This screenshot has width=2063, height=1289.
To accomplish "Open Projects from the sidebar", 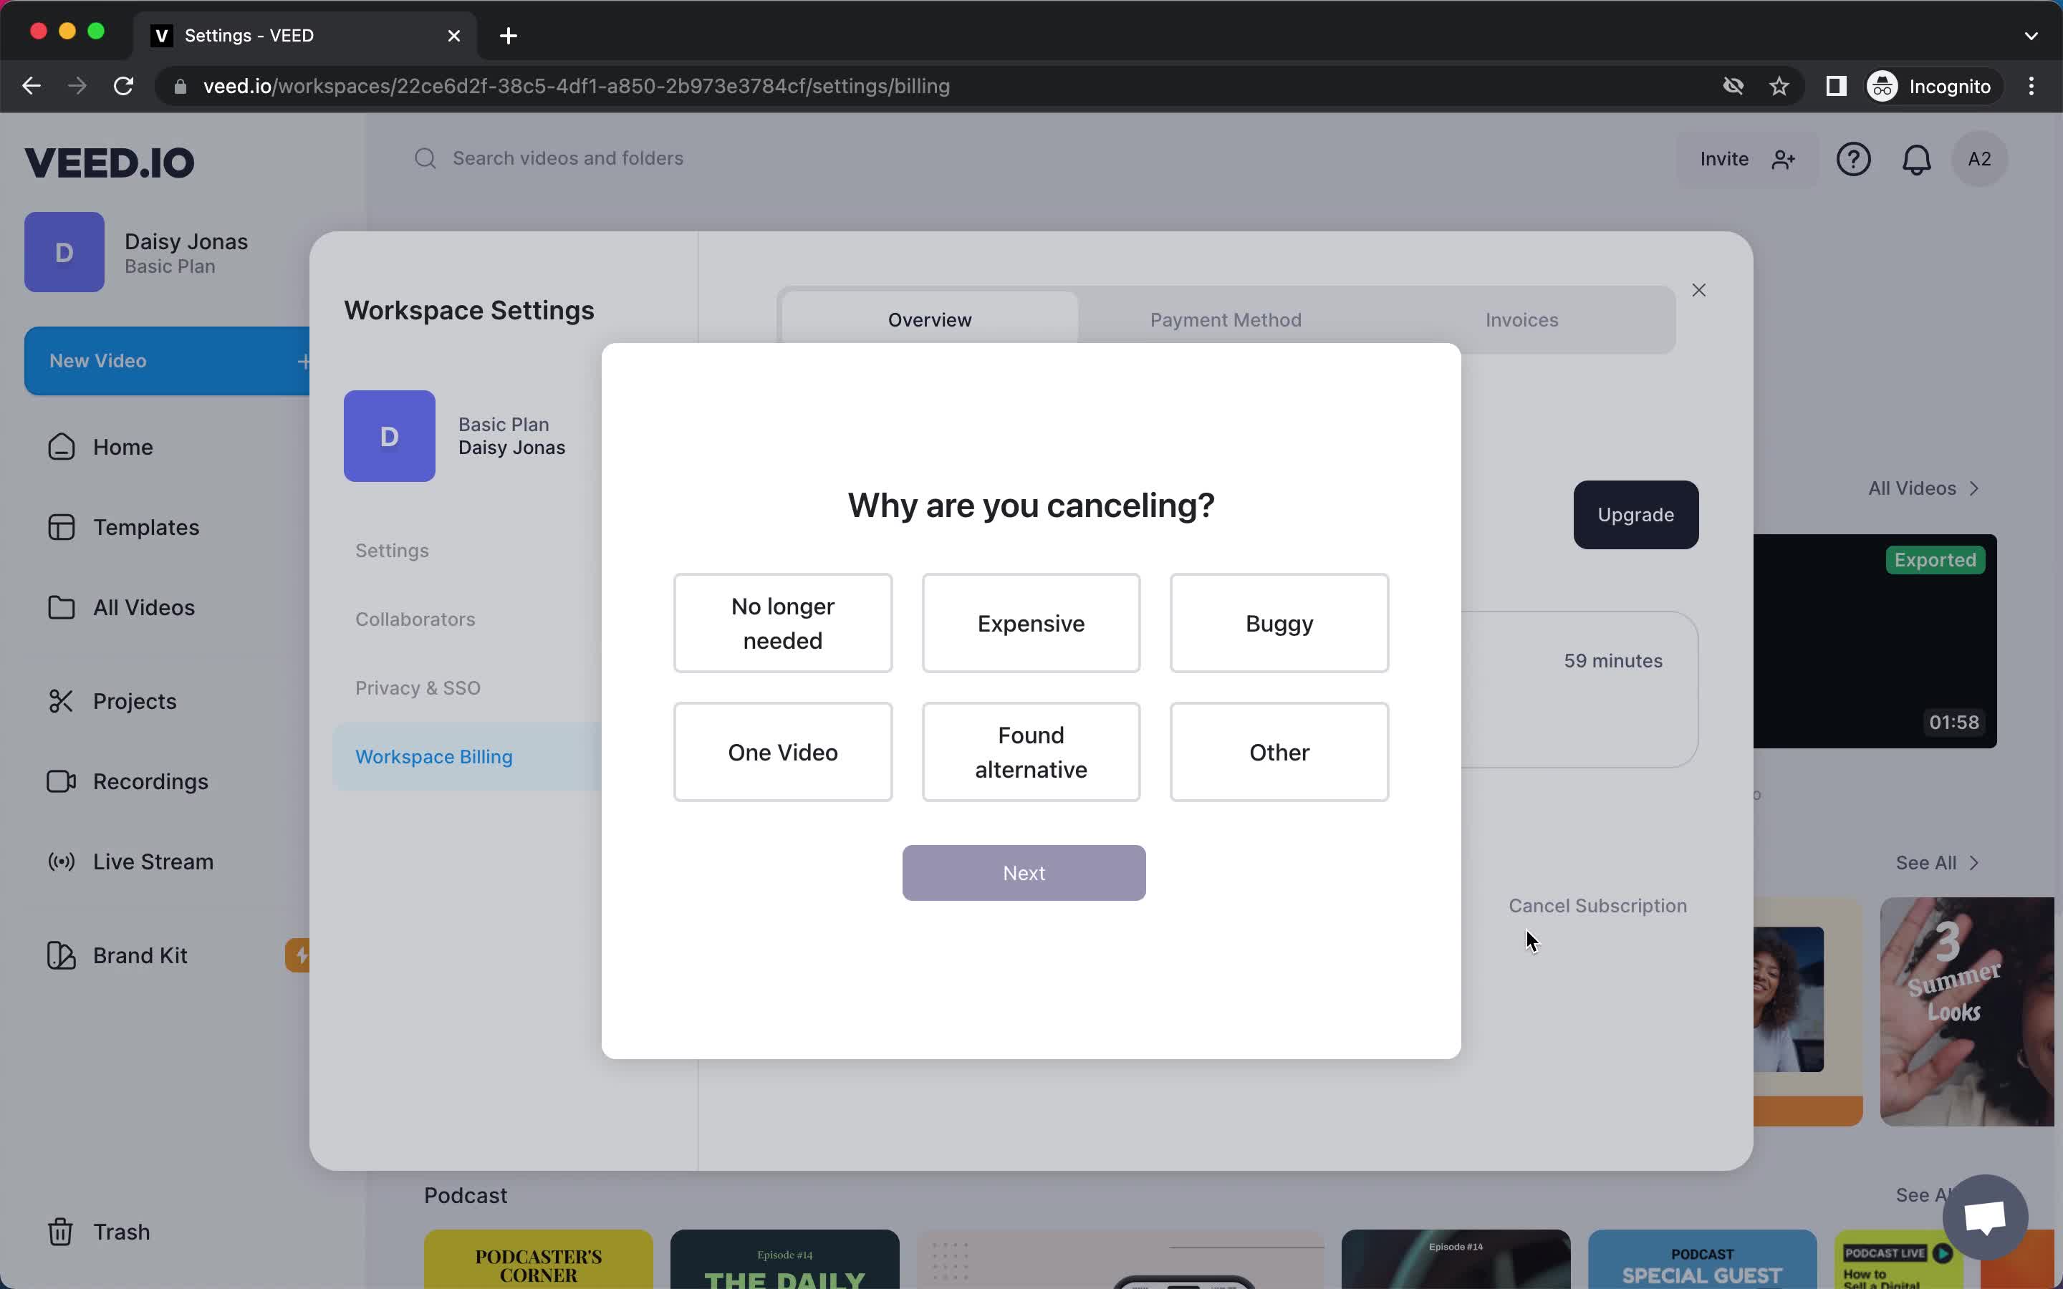I will (x=112, y=701).
